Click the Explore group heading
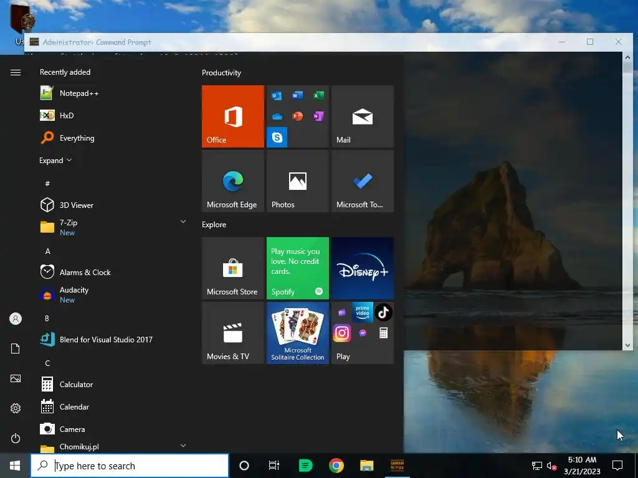This screenshot has height=478, width=638. (x=214, y=224)
